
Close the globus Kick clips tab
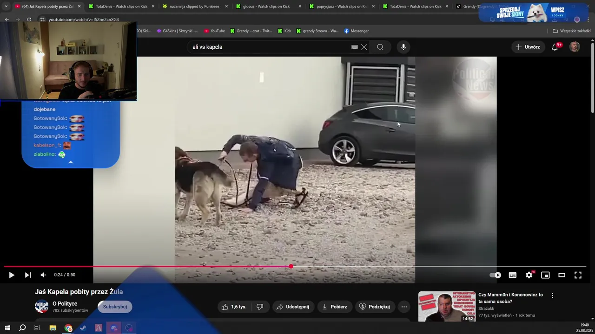pos(300,6)
